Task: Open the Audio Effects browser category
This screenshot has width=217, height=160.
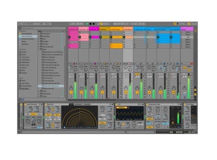Action: coord(26,60)
